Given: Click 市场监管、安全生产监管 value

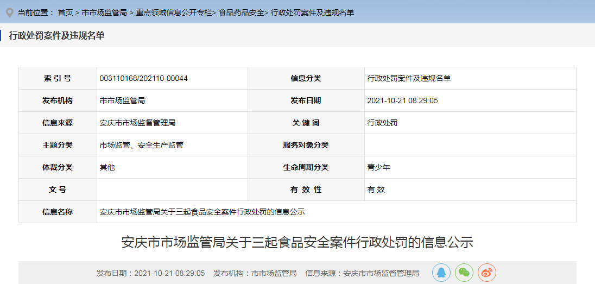Looking at the screenshot, I should tap(141, 145).
